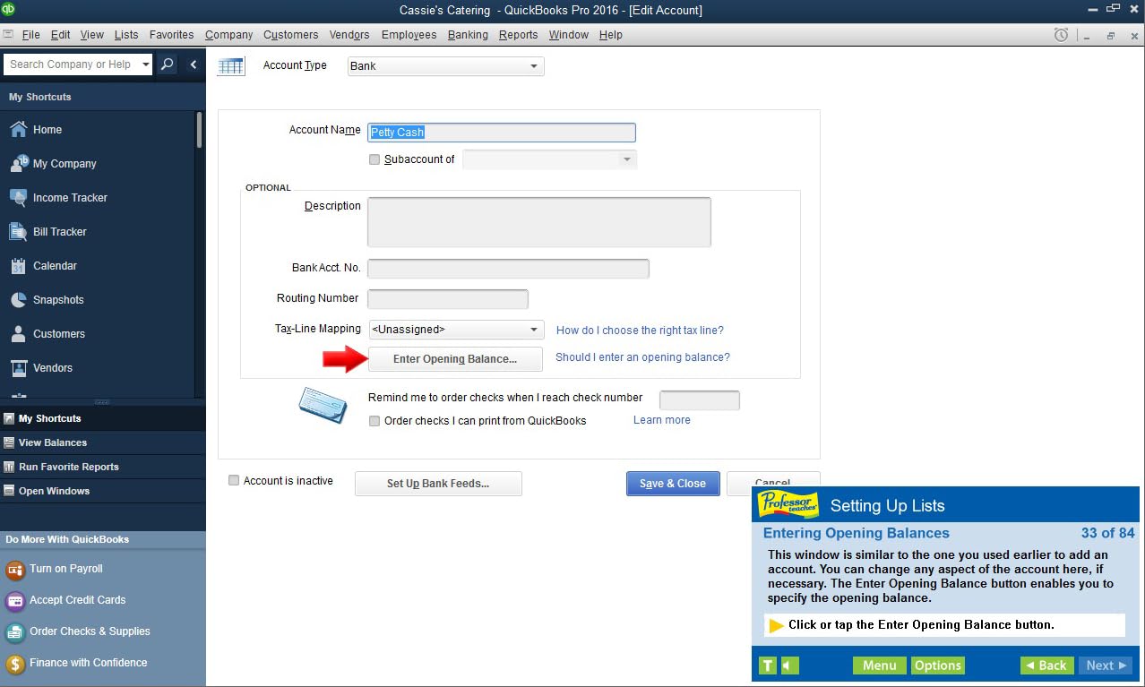1145x687 pixels.
Task: Click the reminders clock icon in menu bar
Action: pyautogui.click(x=1061, y=35)
